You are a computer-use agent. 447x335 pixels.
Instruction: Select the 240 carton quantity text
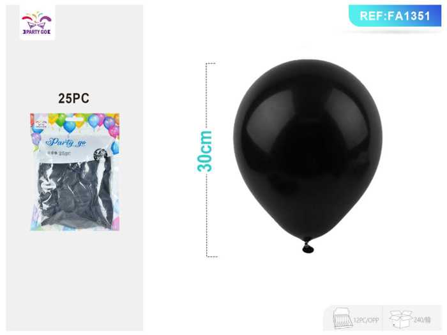tap(422, 320)
